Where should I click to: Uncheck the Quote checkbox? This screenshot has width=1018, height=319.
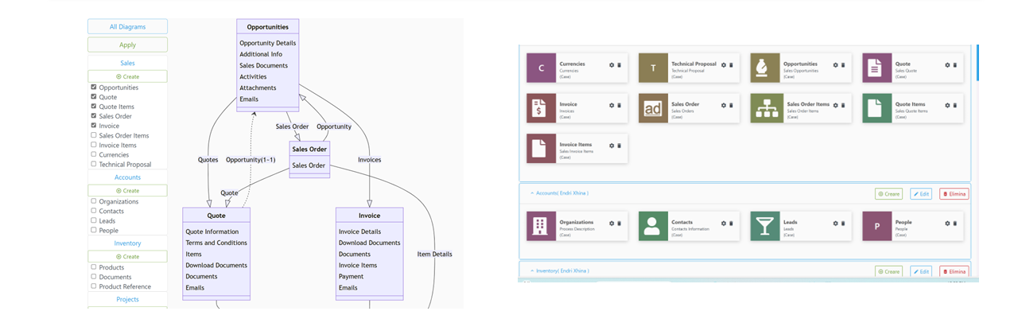[94, 96]
